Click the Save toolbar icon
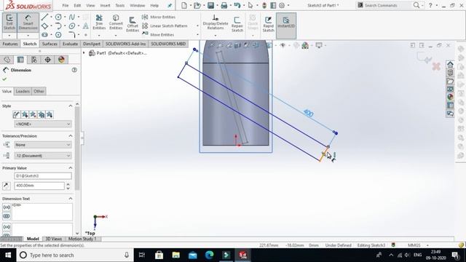The height and width of the screenshot is (262, 466). pos(210,5)
